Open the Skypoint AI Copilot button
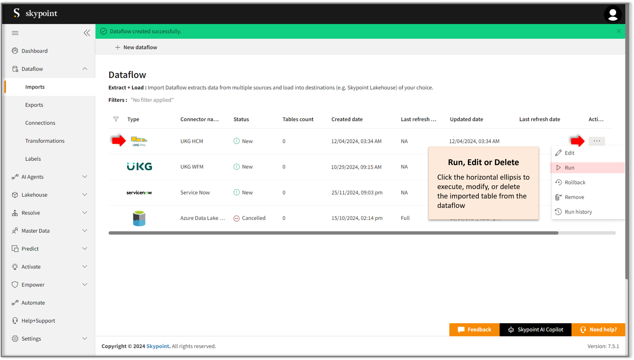Viewport: 634px width, 360px height. pos(535,330)
